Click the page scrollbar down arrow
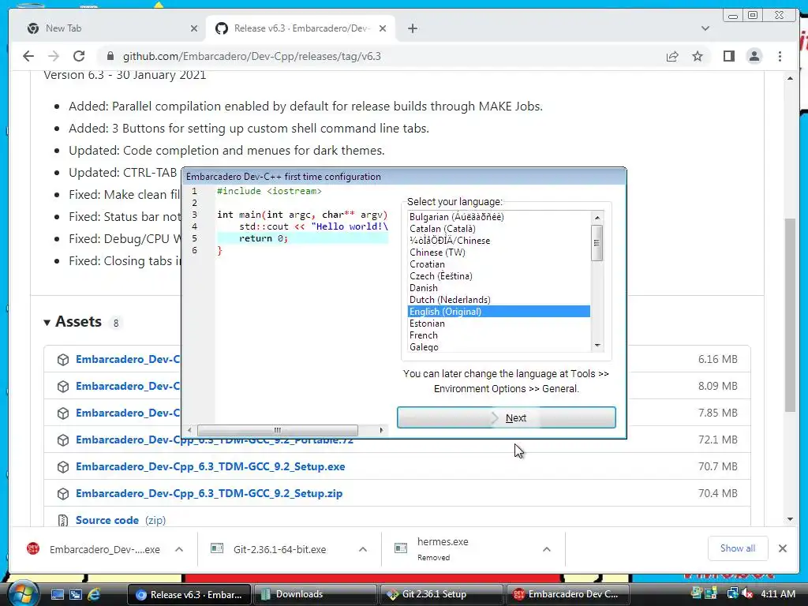Screen dimensions: 808x606 [790, 519]
